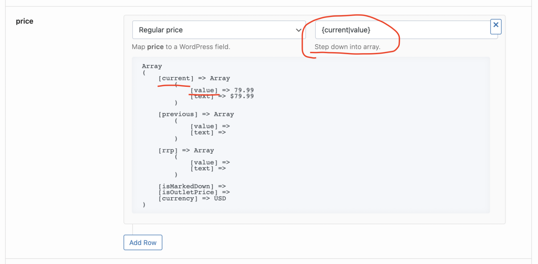The width and height of the screenshot is (538, 264).
Task: Select the $79.99 text entry line
Action: tap(222, 96)
